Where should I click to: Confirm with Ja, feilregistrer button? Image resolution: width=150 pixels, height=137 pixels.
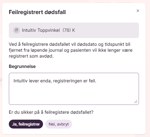point(26,124)
